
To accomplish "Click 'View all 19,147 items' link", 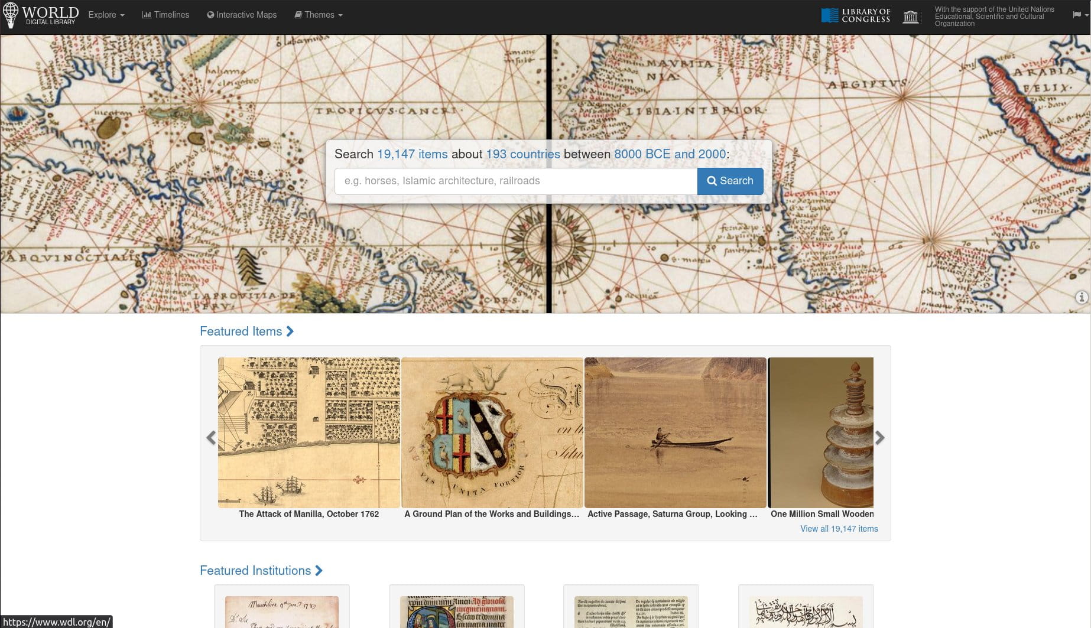I will point(839,529).
